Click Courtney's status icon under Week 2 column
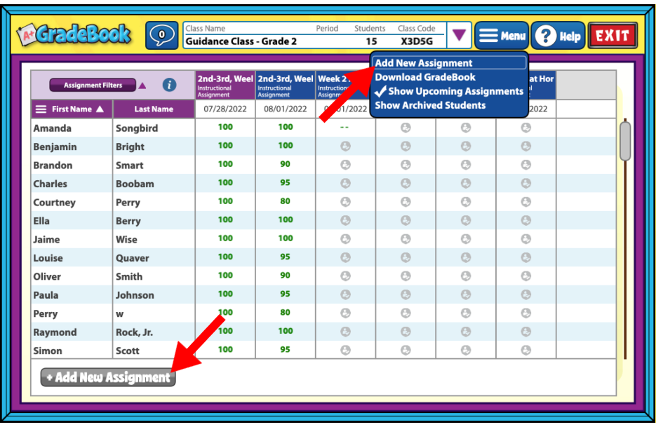The width and height of the screenshot is (656, 427). click(345, 202)
